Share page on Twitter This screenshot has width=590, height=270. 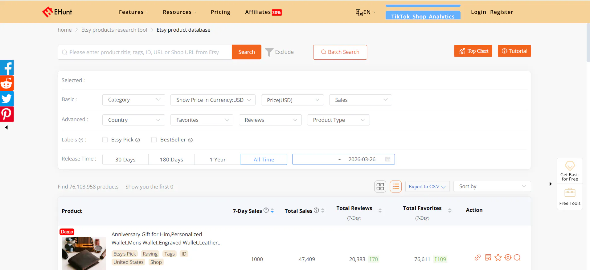(7, 99)
